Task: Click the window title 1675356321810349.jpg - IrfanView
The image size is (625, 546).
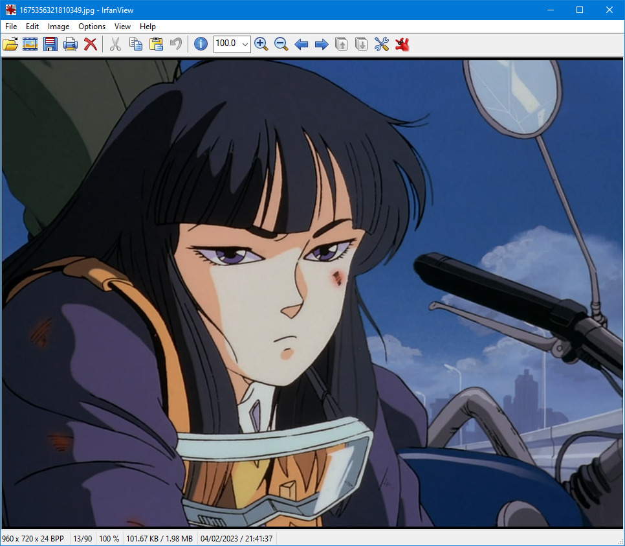Action: pos(76,10)
